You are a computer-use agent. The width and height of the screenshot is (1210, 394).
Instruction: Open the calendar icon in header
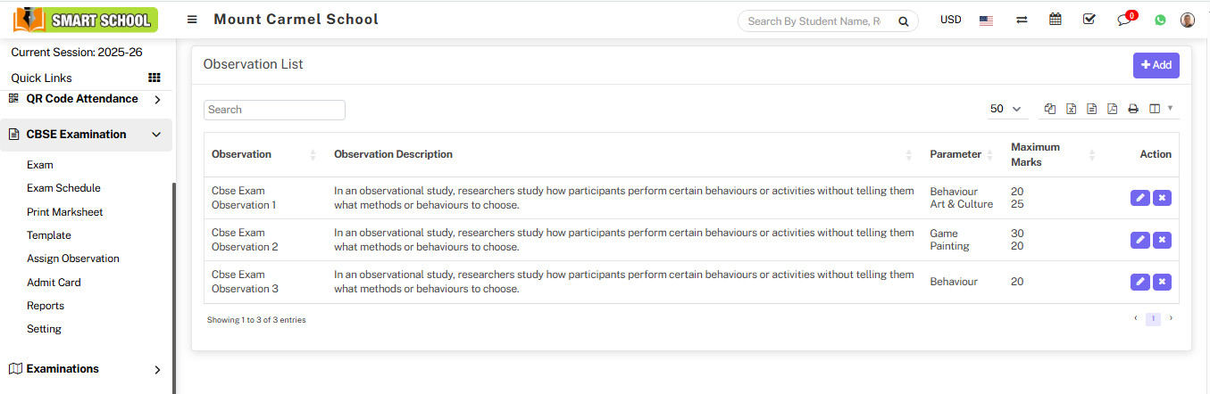click(x=1056, y=20)
